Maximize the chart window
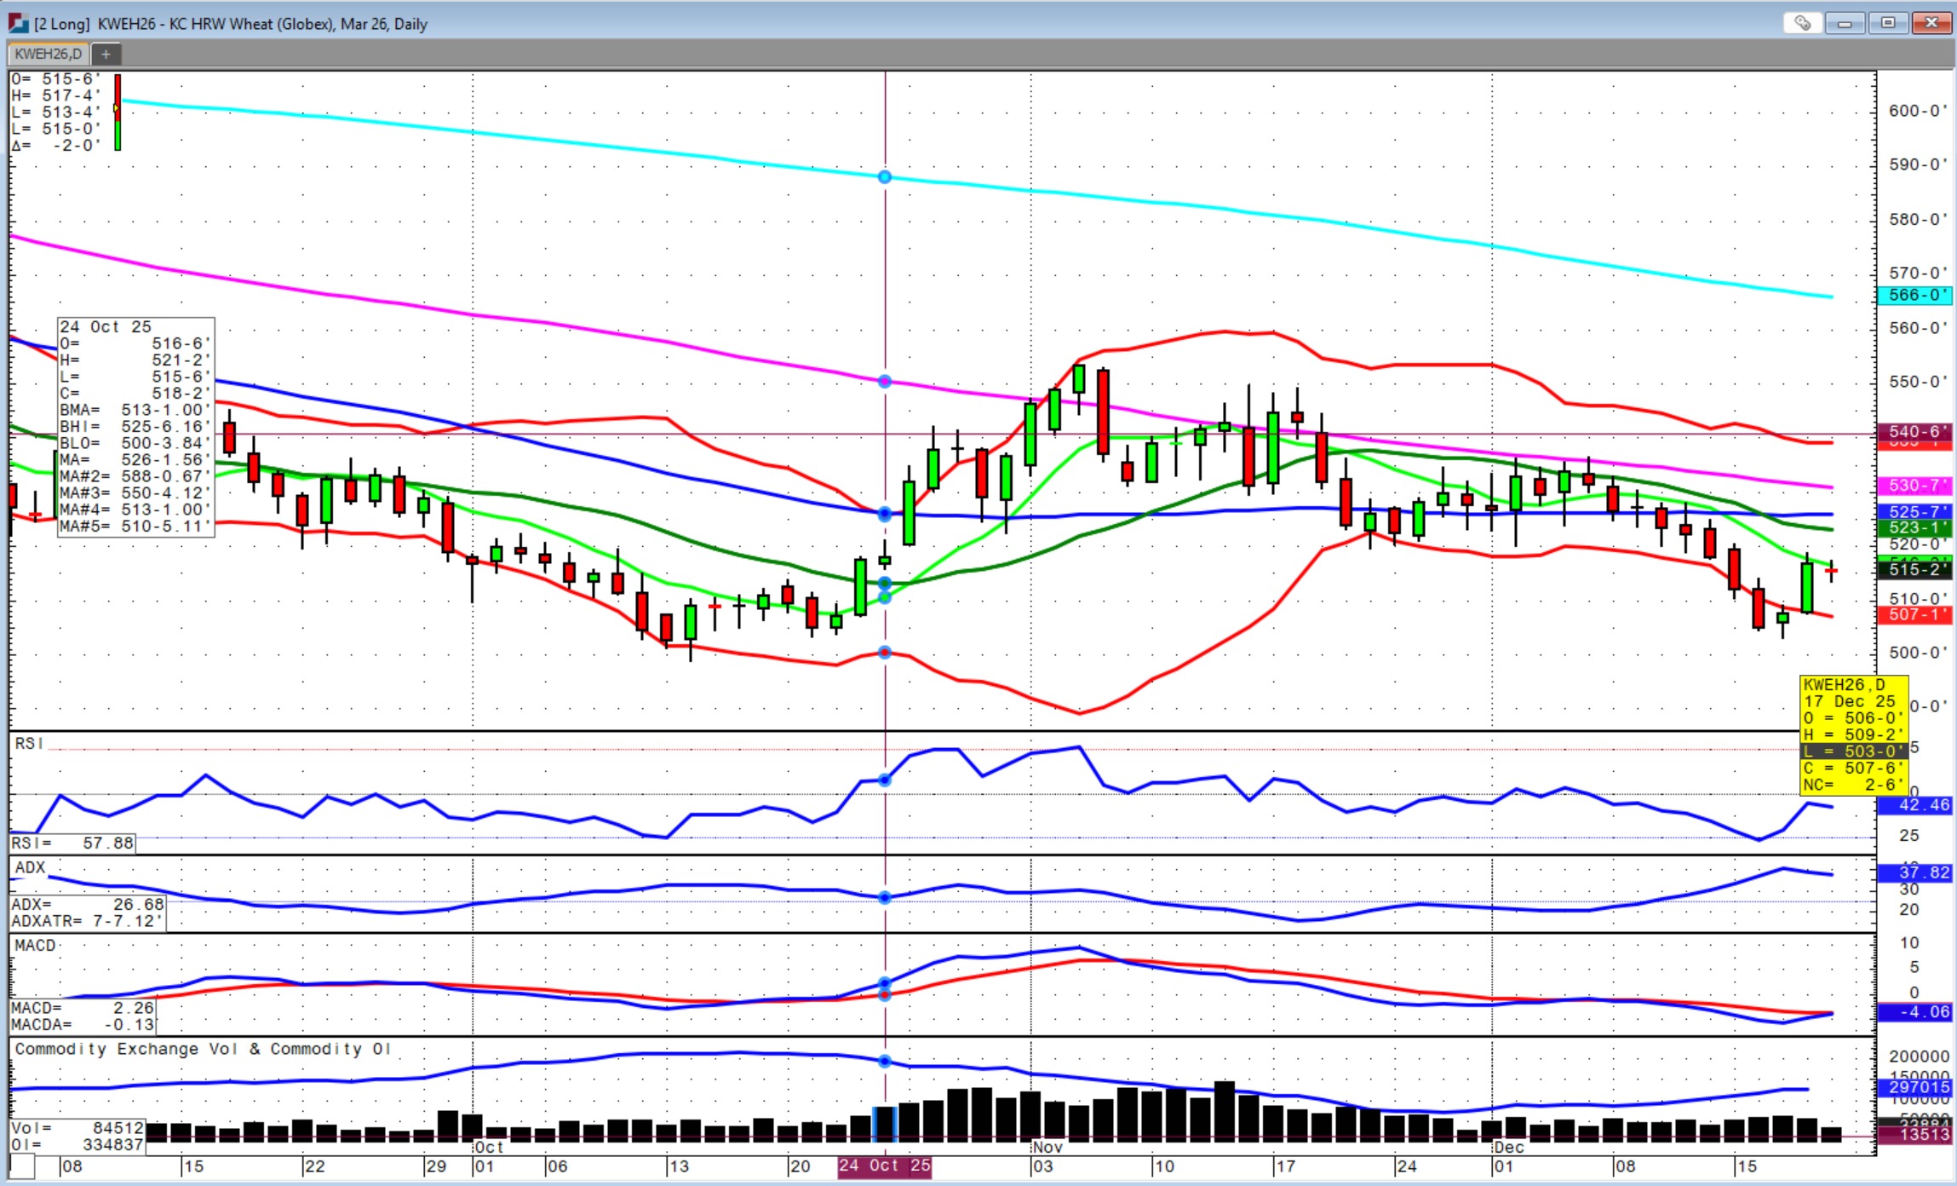The width and height of the screenshot is (1957, 1186). 1888,23
